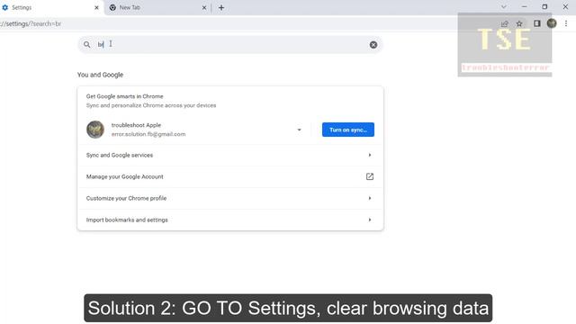Click the external link icon for Google Account

click(x=370, y=176)
